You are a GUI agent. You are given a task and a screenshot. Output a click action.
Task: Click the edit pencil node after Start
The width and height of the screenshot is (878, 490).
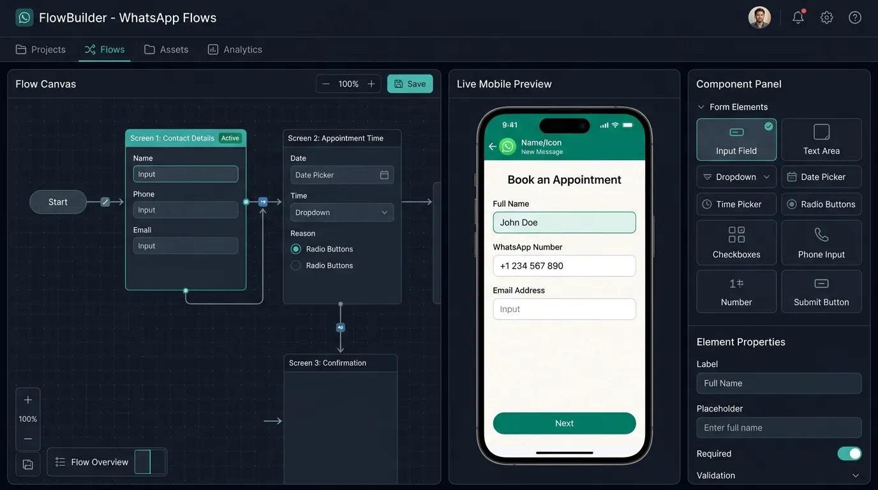[105, 202]
